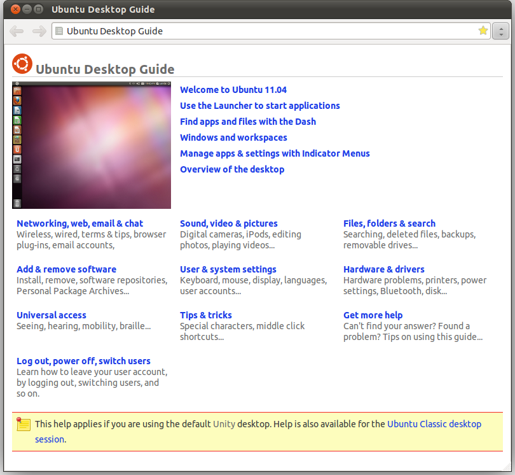Open Welcome to Ubuntu 11.04 link
The image size is (515, 475).
click(233, 90)
